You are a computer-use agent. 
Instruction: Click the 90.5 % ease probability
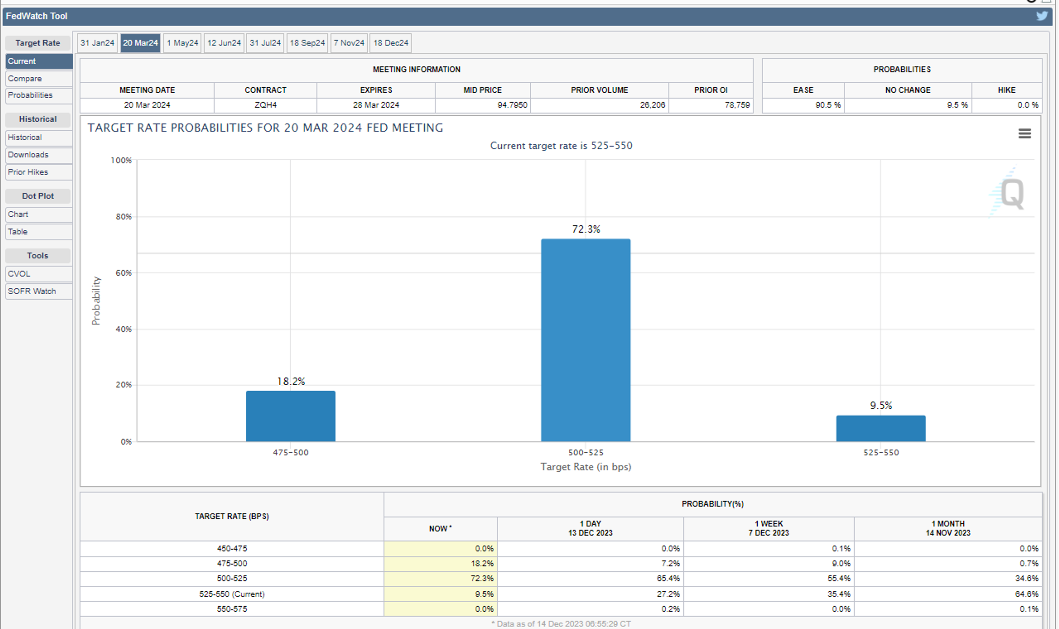[x=828, y=105]
